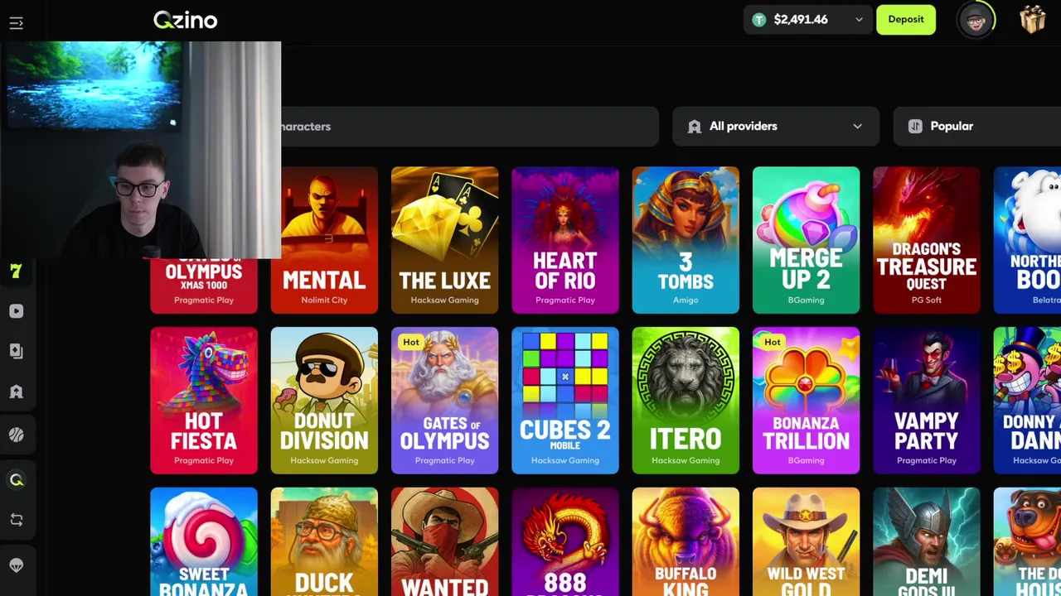Open the Wild West Gold game
The height and width of the screenshot is (596, 1061).
[806, 541]
